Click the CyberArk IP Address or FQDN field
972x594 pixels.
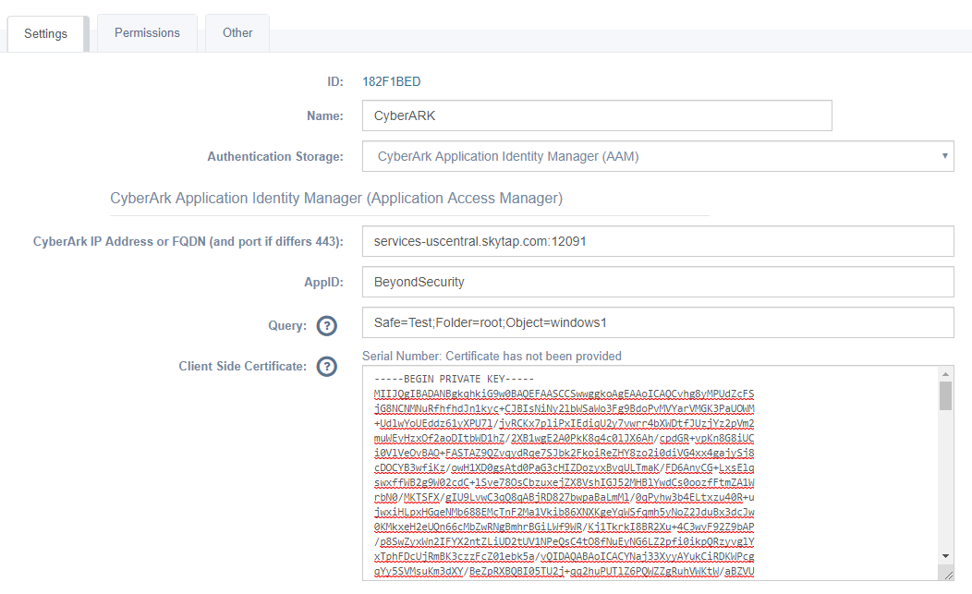pos(658,241)
